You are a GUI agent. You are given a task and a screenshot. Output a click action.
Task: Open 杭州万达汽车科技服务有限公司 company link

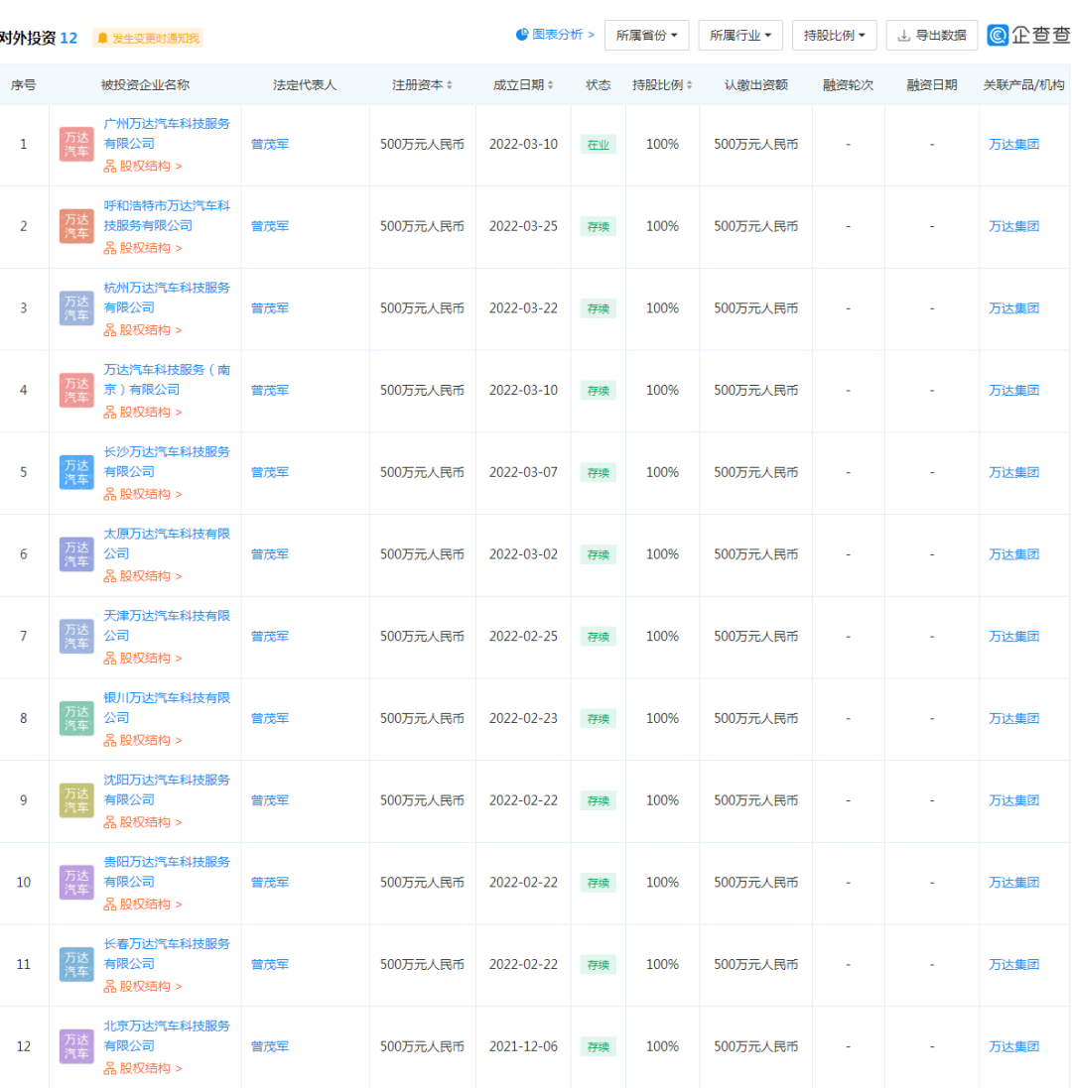point(167,297)
